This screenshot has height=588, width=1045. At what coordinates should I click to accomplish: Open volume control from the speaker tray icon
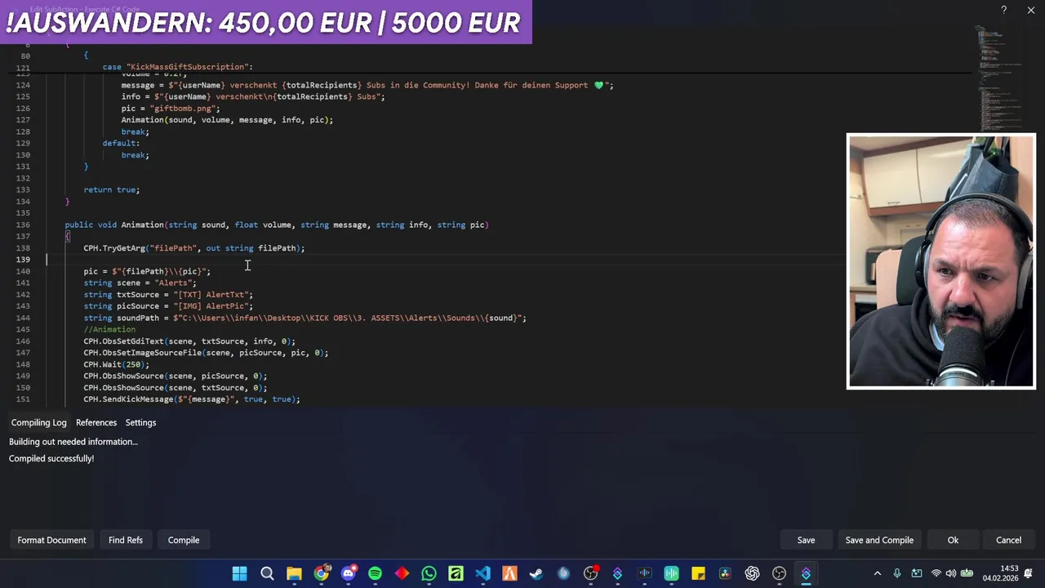coord(951,573)
